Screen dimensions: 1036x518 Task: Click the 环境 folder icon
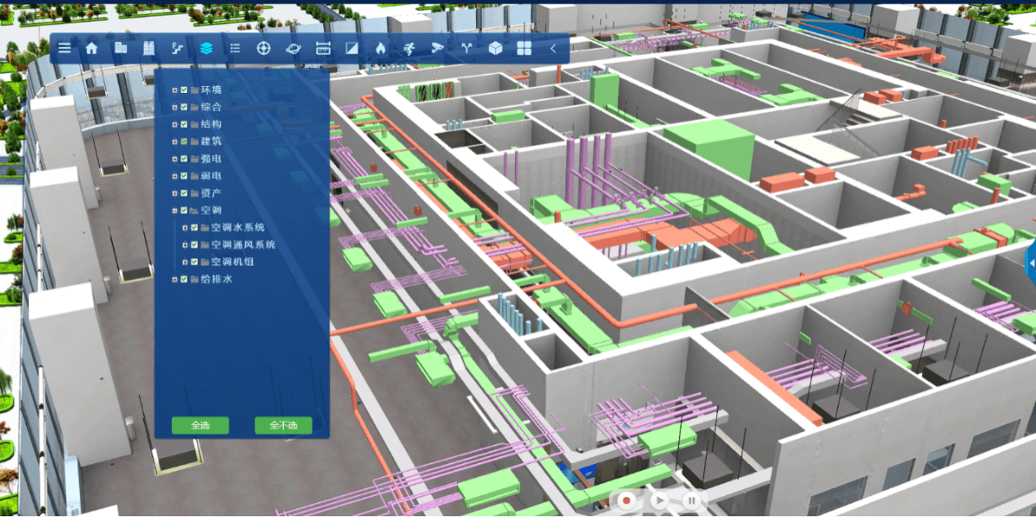pyautogui.click(x=195, y=90)
